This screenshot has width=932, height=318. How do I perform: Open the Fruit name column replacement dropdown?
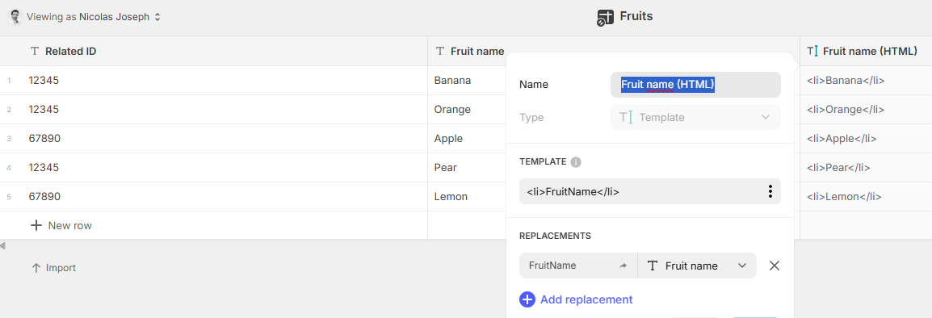coord(697,266)
